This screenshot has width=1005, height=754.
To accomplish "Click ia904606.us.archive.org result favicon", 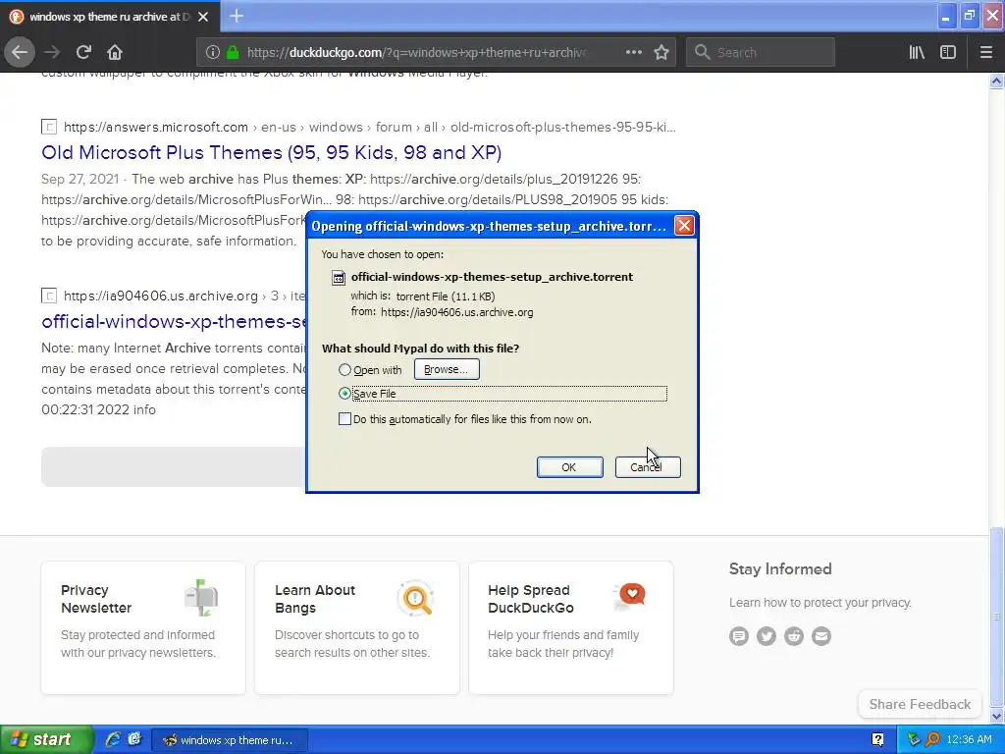I will (49, 296).
